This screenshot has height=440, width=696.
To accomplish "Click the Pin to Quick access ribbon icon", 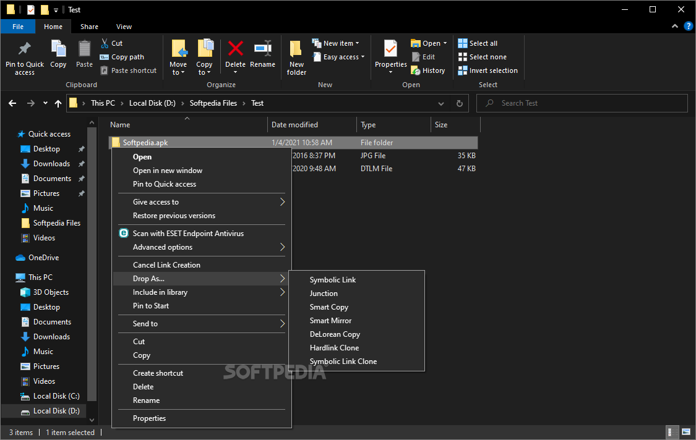I will coord(24,49).
